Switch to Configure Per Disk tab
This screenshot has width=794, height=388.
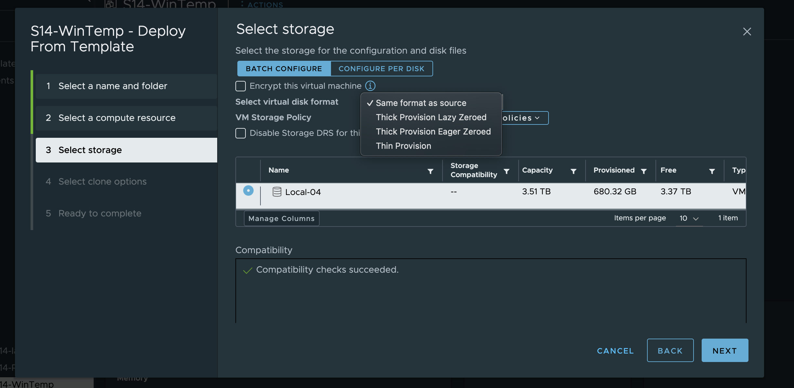pos(381,69)
